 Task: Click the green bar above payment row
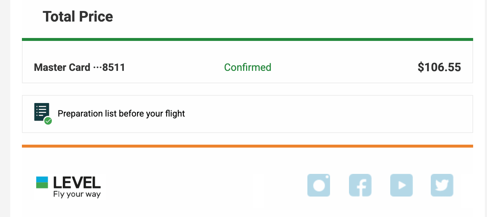click(x=248, y=39)
